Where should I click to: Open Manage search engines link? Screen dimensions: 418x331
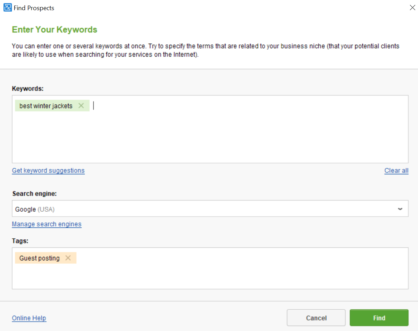(47, 224)
